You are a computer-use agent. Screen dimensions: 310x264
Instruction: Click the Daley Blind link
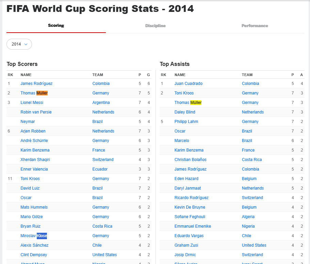185,112
